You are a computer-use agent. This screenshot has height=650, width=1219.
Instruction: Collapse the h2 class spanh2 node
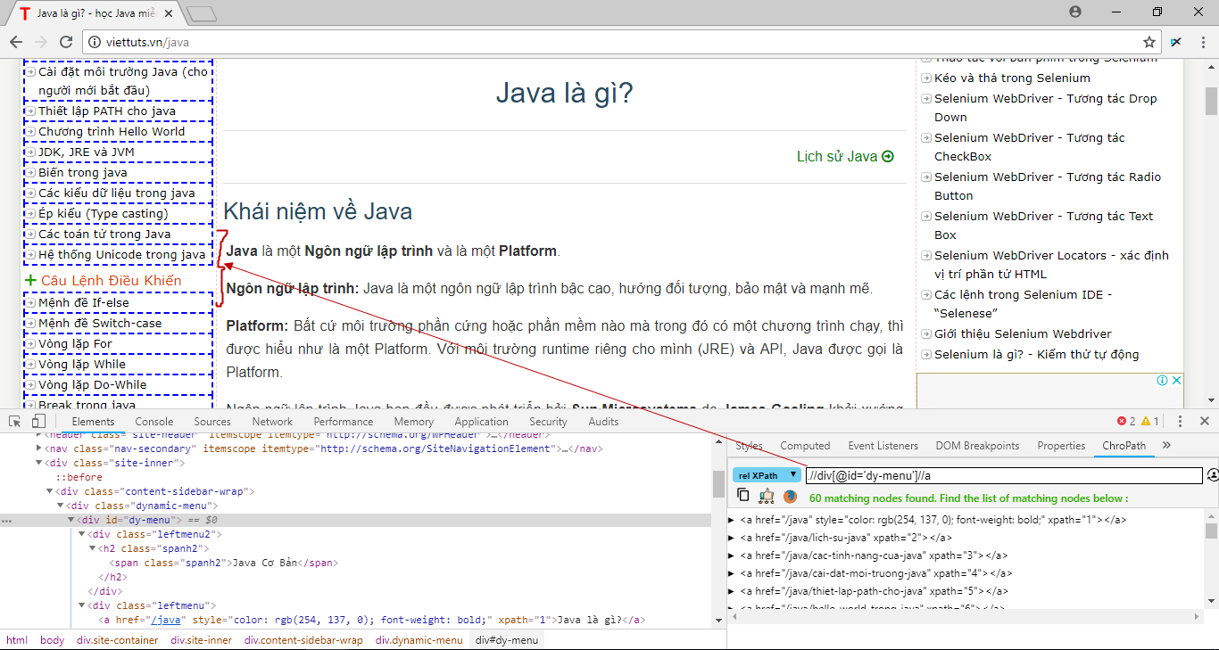(93, 548)
